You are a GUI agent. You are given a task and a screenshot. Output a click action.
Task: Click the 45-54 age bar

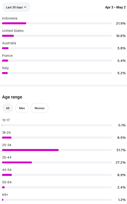[x=57, y=175]
